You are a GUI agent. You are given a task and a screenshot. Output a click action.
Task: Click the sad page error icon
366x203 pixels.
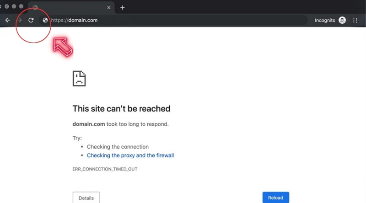coord(79,78)
